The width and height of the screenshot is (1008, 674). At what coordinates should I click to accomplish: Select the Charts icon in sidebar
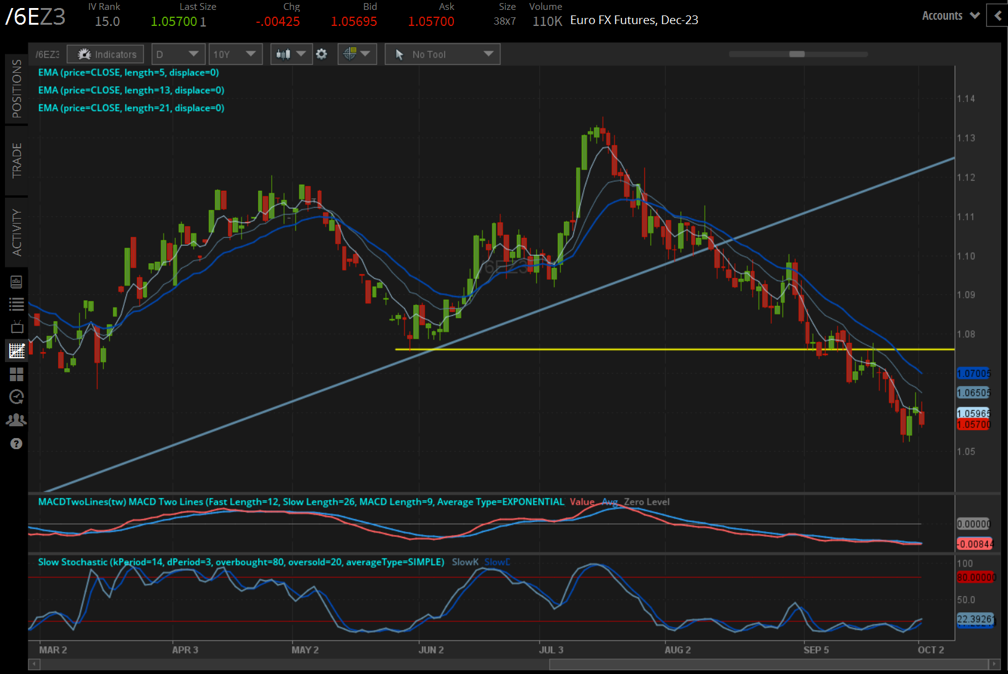click(16, 351)
